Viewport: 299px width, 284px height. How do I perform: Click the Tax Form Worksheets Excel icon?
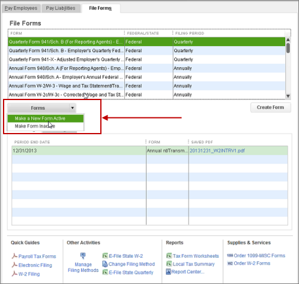(169, 256)
